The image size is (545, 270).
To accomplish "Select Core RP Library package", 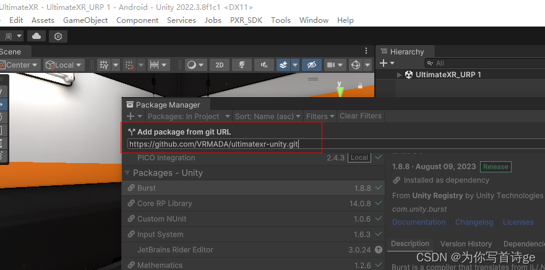I will coord(254,203).
